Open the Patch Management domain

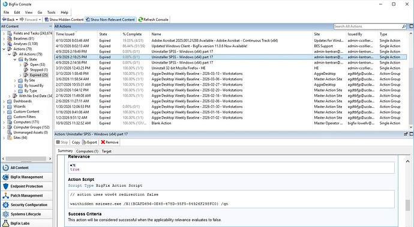tap(26, 196)
